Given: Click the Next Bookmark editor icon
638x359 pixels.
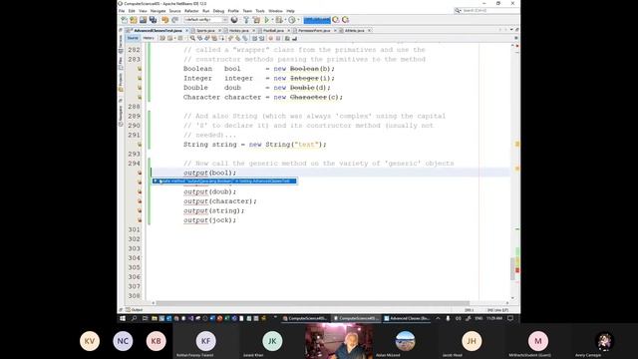Looking at the screenshot, I should click(238, 38).
